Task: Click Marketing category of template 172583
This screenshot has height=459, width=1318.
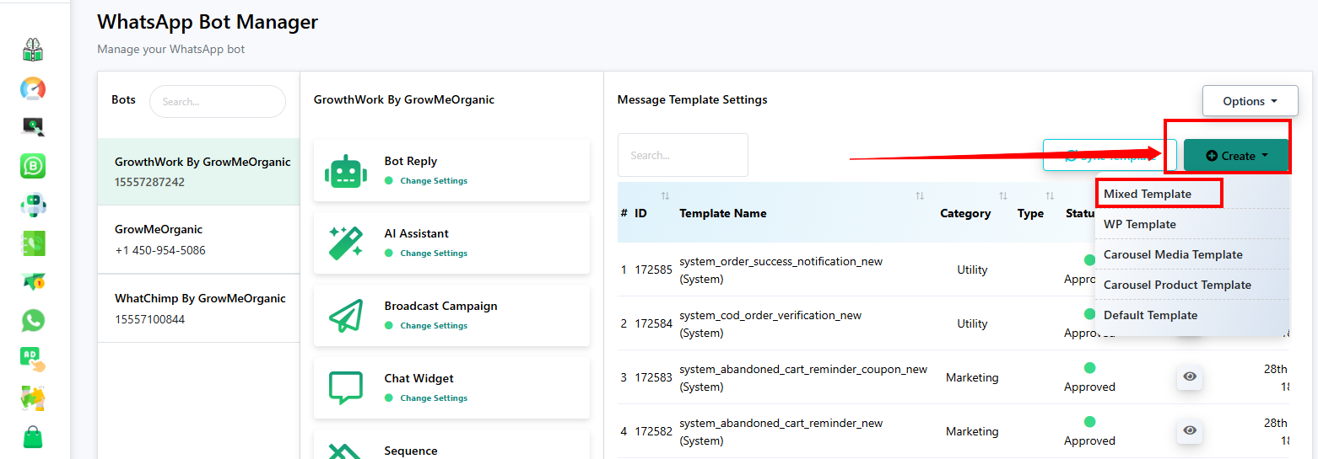Action: [x=972, y=377]
